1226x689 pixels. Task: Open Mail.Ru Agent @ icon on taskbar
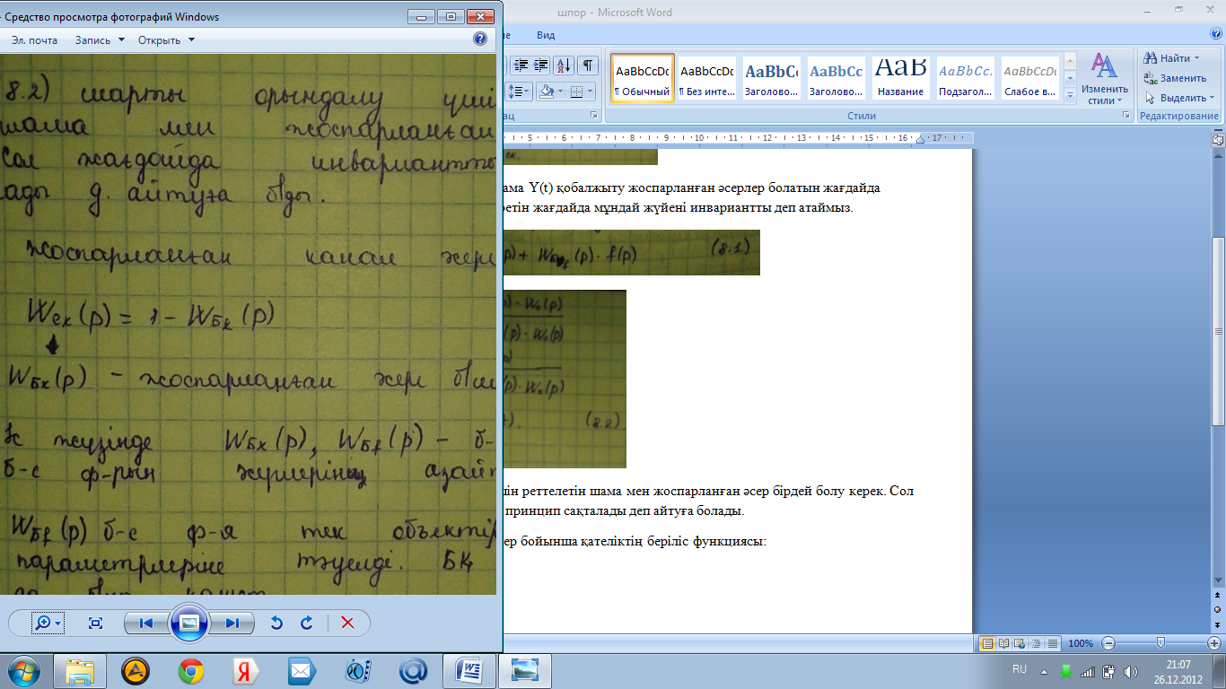click(x=413, y=671)
